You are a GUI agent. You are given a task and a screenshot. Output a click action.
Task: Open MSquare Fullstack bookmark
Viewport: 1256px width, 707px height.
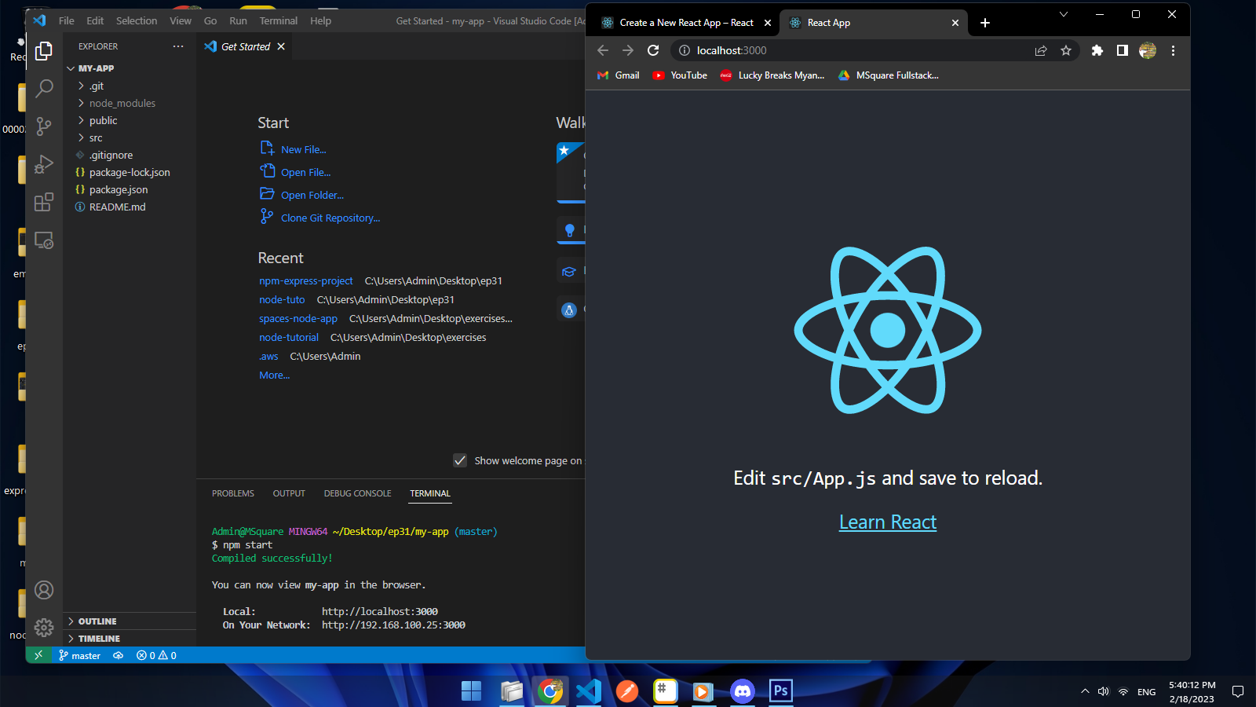coord(889,75)
